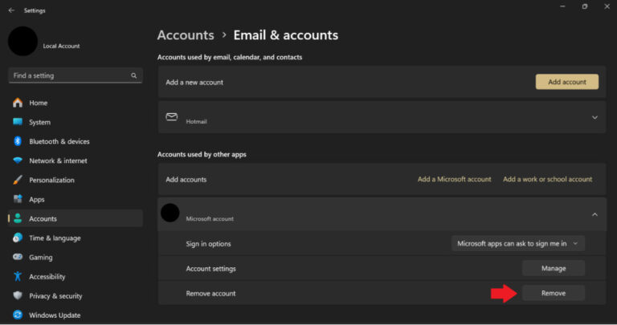Go back with the arrow next to Settings
Viewport: 617px width, 325px height.
pos(11,10)
